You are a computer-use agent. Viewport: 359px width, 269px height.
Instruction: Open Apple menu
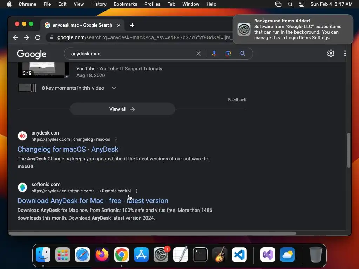tap(9, 4)
